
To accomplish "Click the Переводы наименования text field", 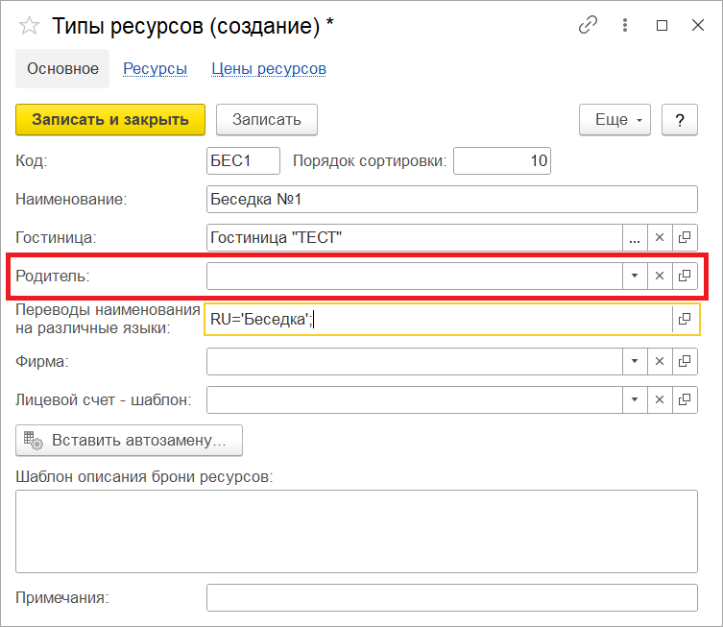I will click(x=438, y=319).
